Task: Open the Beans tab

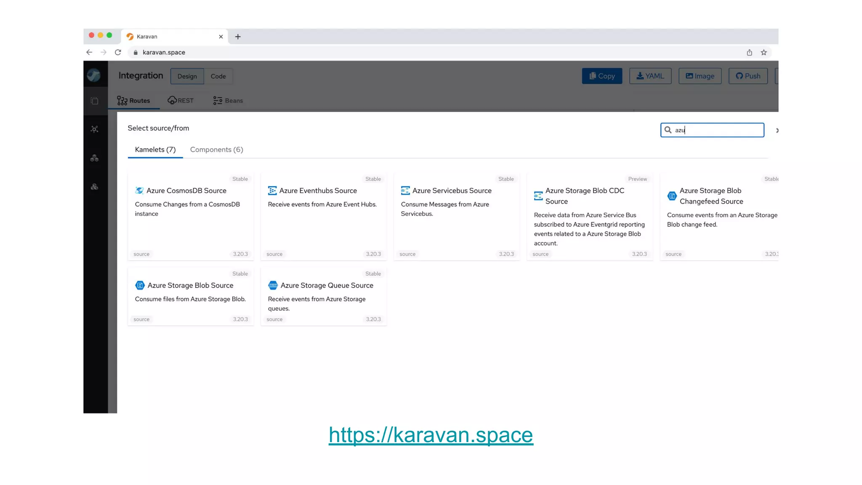Action: coord(228,101)
